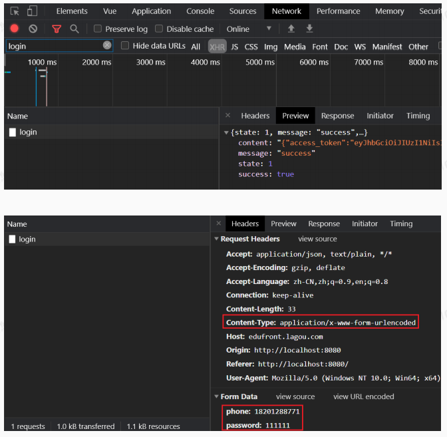The width and height of the screenshot is (447, 437).
Task: Stop recording network log red button
Action: (15, 29)
